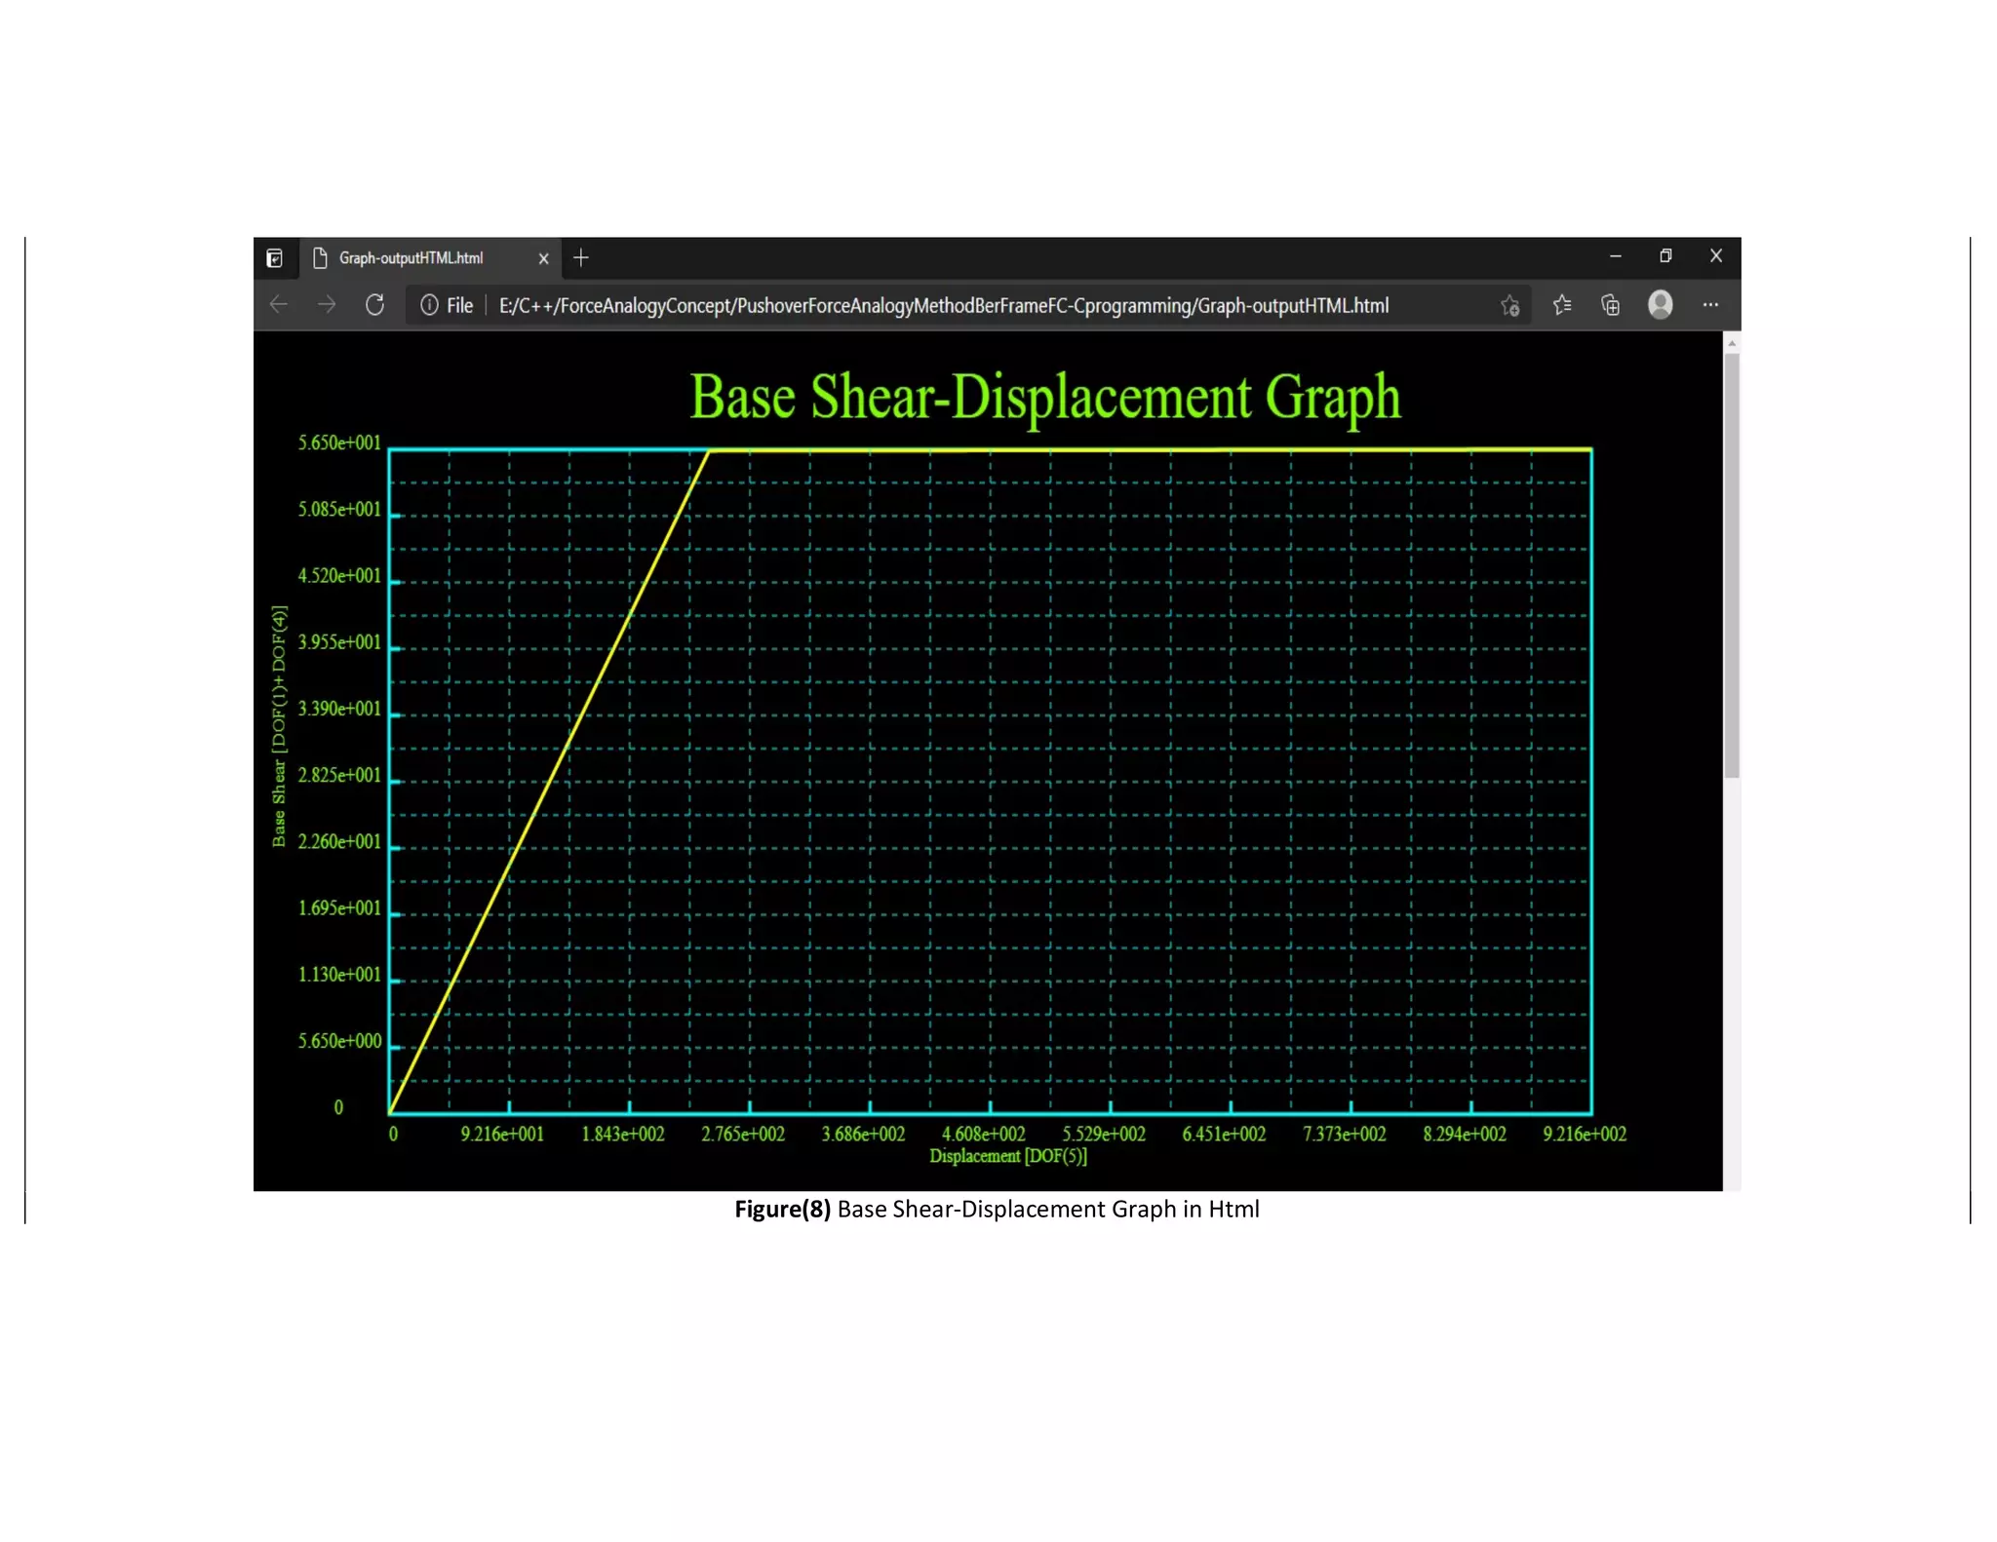Click the address bar URL field
The width and height of the screenshot is (1997, 1542).
[x=943, y=306]
